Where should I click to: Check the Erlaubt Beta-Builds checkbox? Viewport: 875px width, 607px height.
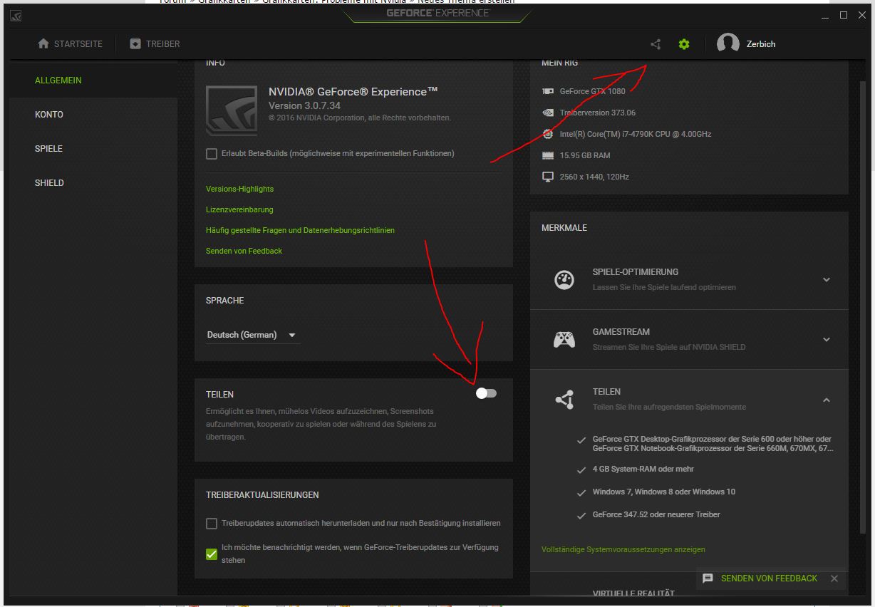coord(212,154)
